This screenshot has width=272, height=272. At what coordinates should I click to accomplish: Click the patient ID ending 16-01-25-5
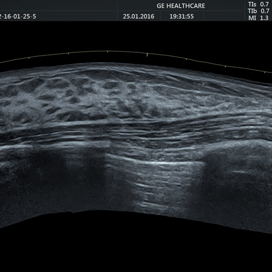tap(18, 16)
